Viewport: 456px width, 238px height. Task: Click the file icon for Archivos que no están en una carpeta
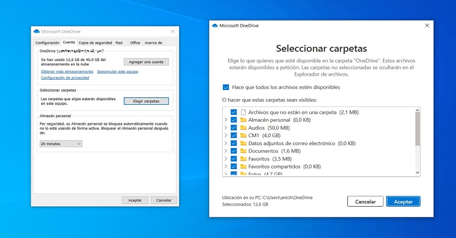[243, 112]
